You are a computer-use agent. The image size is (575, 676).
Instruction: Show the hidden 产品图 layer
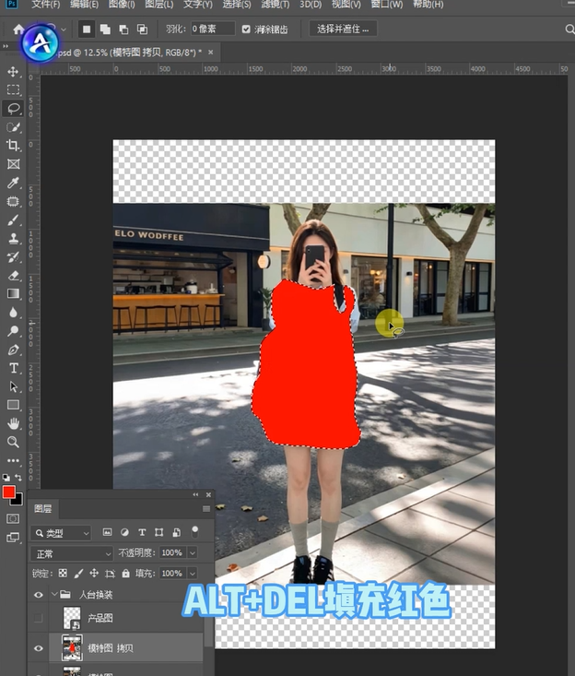pyautogui.click(x=39, y=618)
